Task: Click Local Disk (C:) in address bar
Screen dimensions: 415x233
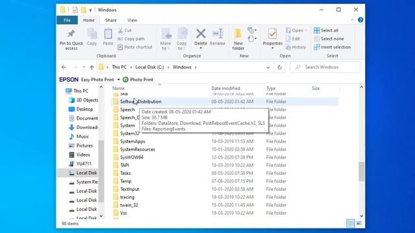Action: tap(150, 67)
